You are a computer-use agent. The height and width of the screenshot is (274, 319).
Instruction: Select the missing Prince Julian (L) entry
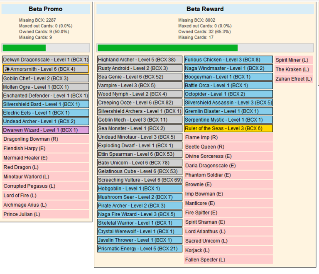pyautogui.click(x=46, y=214)
